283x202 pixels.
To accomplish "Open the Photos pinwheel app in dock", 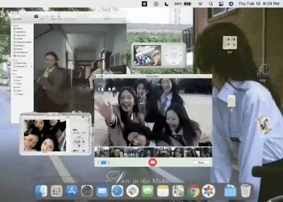I will point(208,191).
